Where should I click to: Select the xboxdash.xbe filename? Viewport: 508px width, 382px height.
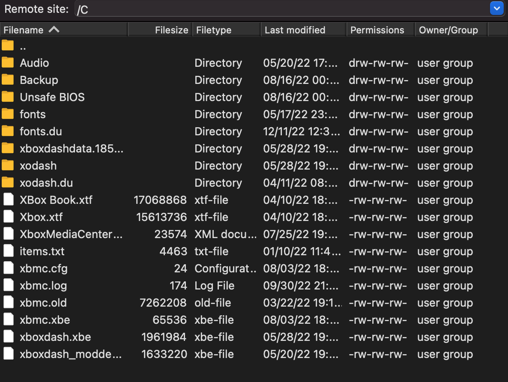(55, 337)
